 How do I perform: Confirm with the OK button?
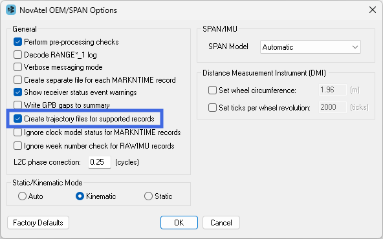[x=179, y=223]
